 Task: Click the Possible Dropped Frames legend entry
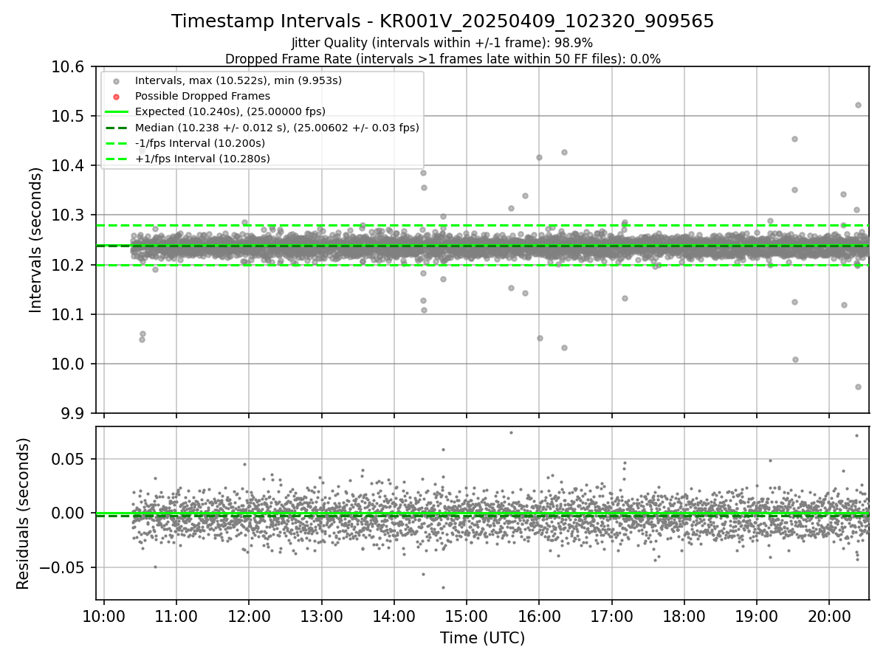(202, 96)
